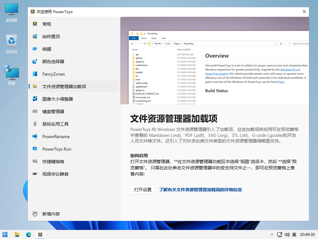Open File Explorer from taskbar
The height and width of the screenshot is (239, 318).
pyautogui.click(x=17, y=235)
